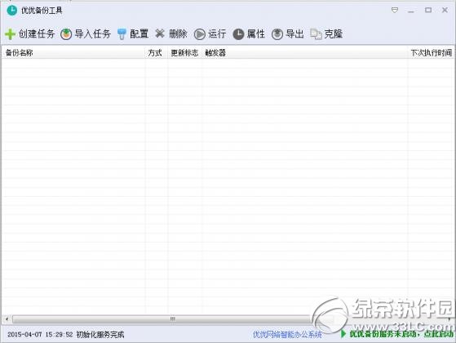The image size is (456, 343).
Task: Click the 创建任务 label in toolbar
Action: click(x=37, y=33)
